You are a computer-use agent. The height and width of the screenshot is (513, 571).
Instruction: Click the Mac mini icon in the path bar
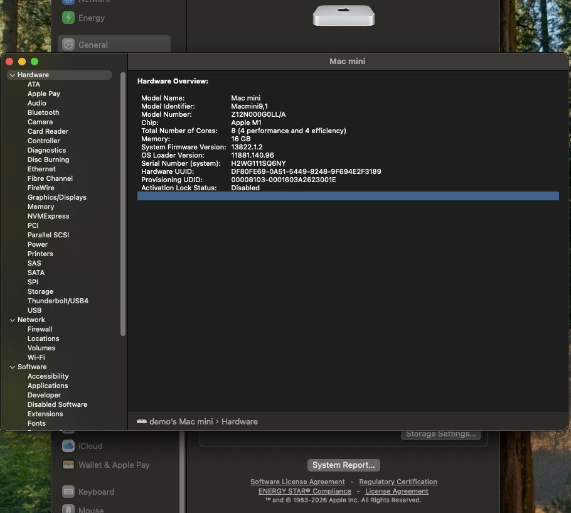[142, 421]
